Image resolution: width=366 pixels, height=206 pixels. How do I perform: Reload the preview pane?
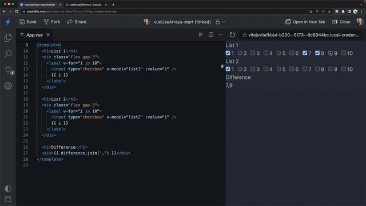coord(232,35)
